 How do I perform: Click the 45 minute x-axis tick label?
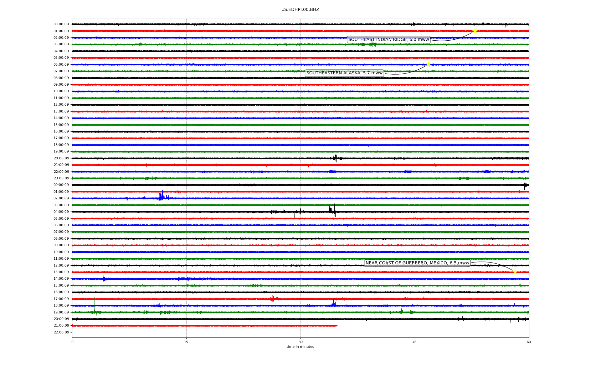pyautogui.click(x=415, y=342)
